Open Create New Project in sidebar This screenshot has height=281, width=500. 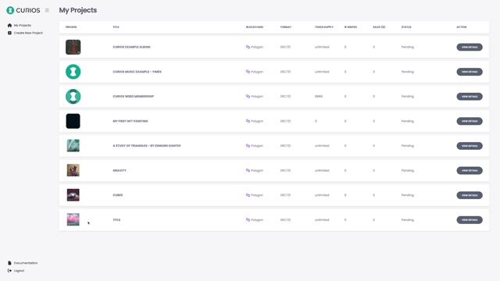[28, 33]
